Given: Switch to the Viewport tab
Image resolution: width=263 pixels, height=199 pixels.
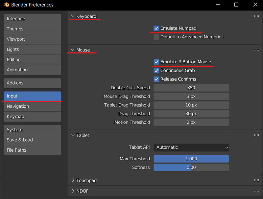Looking at the screenshot, I should [32, 39].
